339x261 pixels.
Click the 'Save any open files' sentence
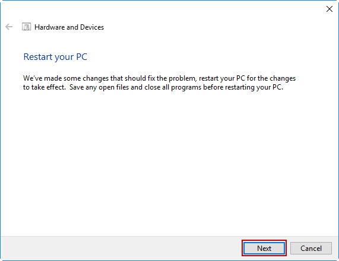[x=176, y=87]
